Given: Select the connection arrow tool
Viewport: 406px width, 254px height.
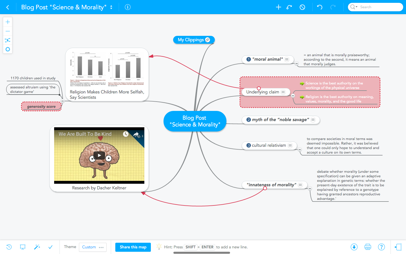Looking at the screenshot, I should (289, 7).
